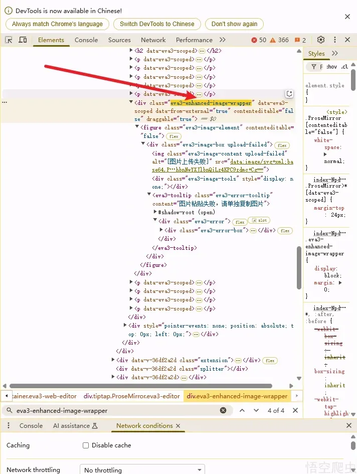Switch to the Console panel tab
This screenshot has height=474, width=357.
tap(86, 40)
